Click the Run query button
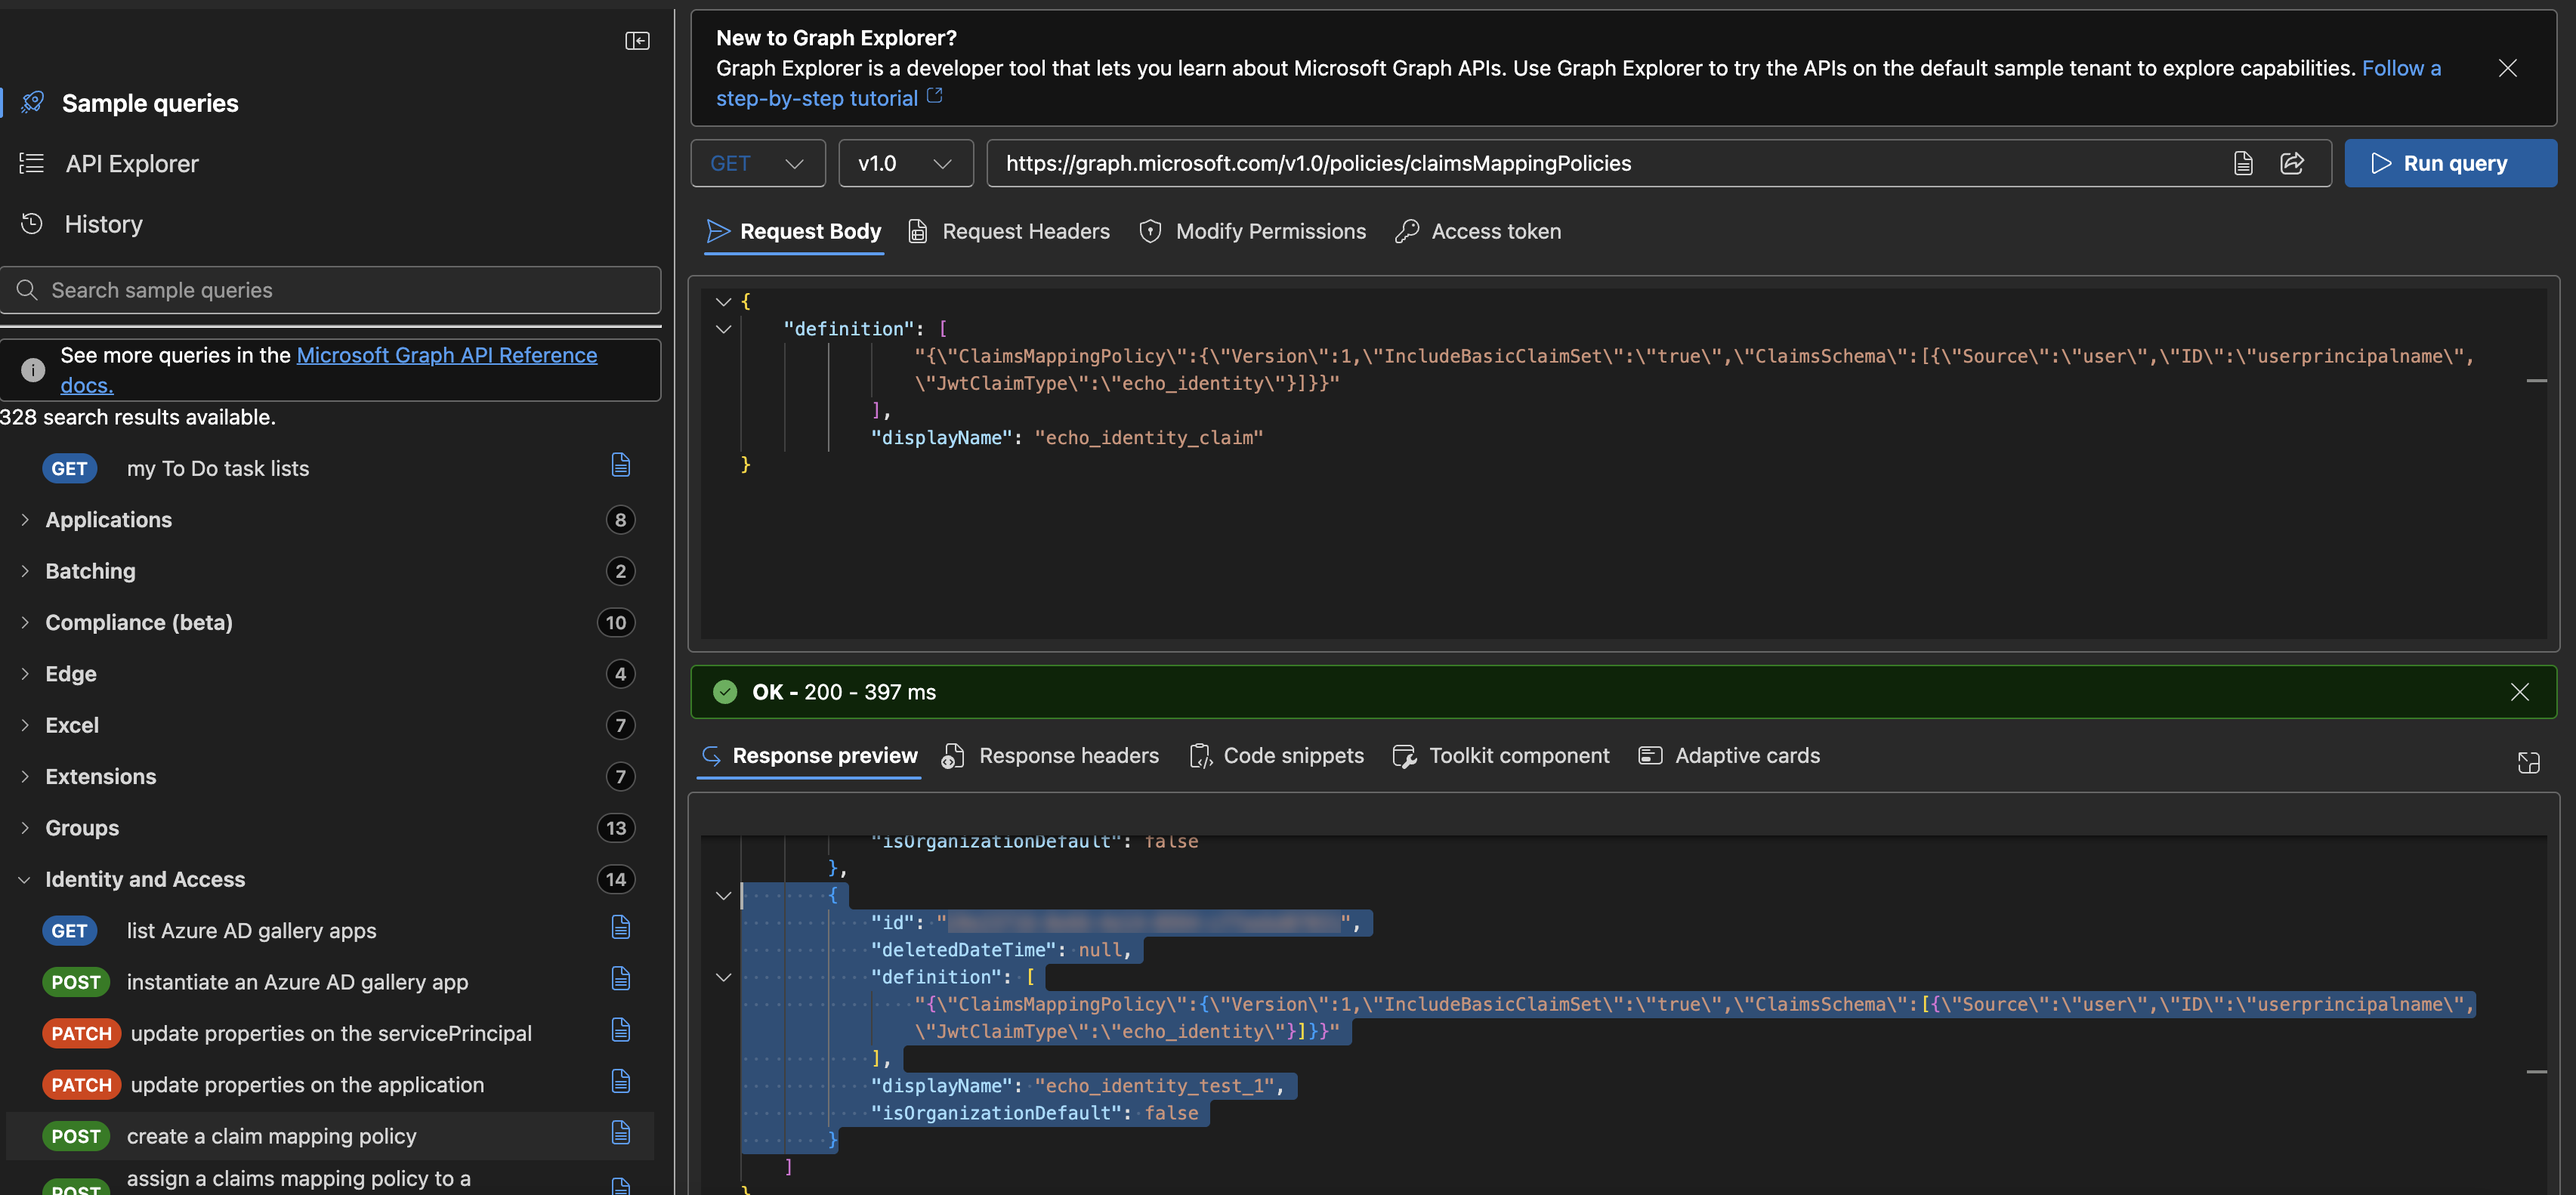 pos(2450,163)
